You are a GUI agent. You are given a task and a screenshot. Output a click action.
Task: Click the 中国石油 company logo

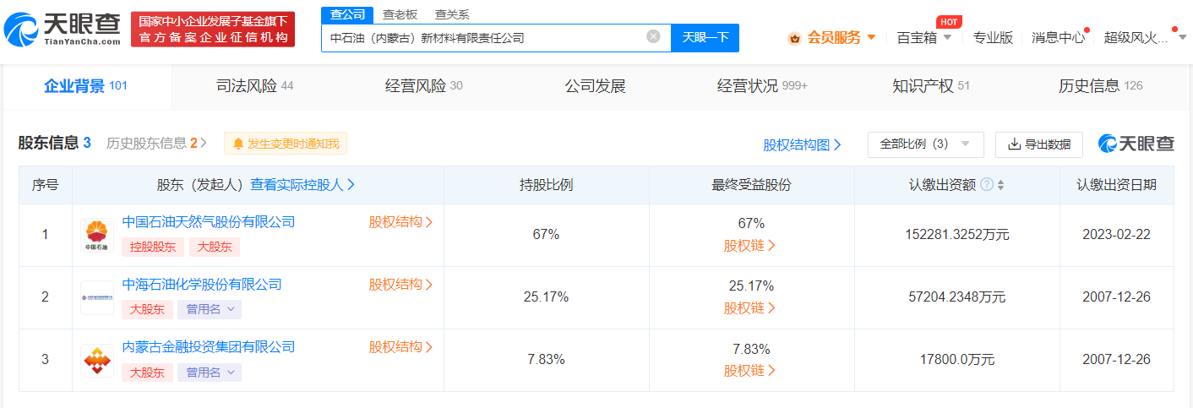pyautogui.click(x=97, y=235)
